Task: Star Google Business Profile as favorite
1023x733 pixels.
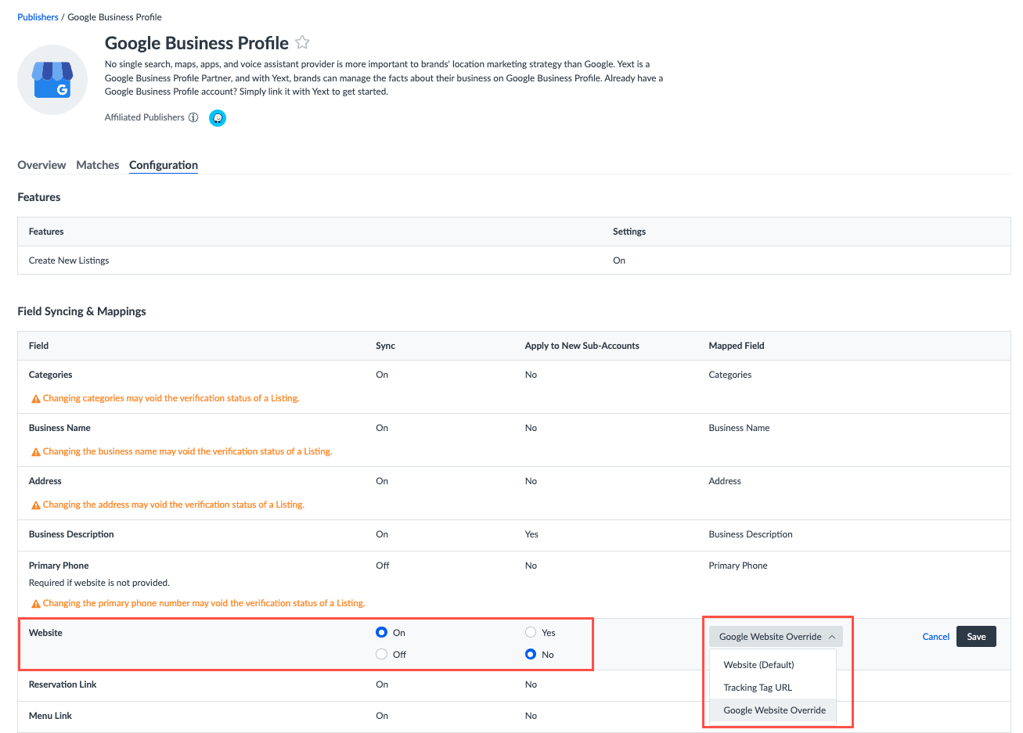Action: [302, 43]
